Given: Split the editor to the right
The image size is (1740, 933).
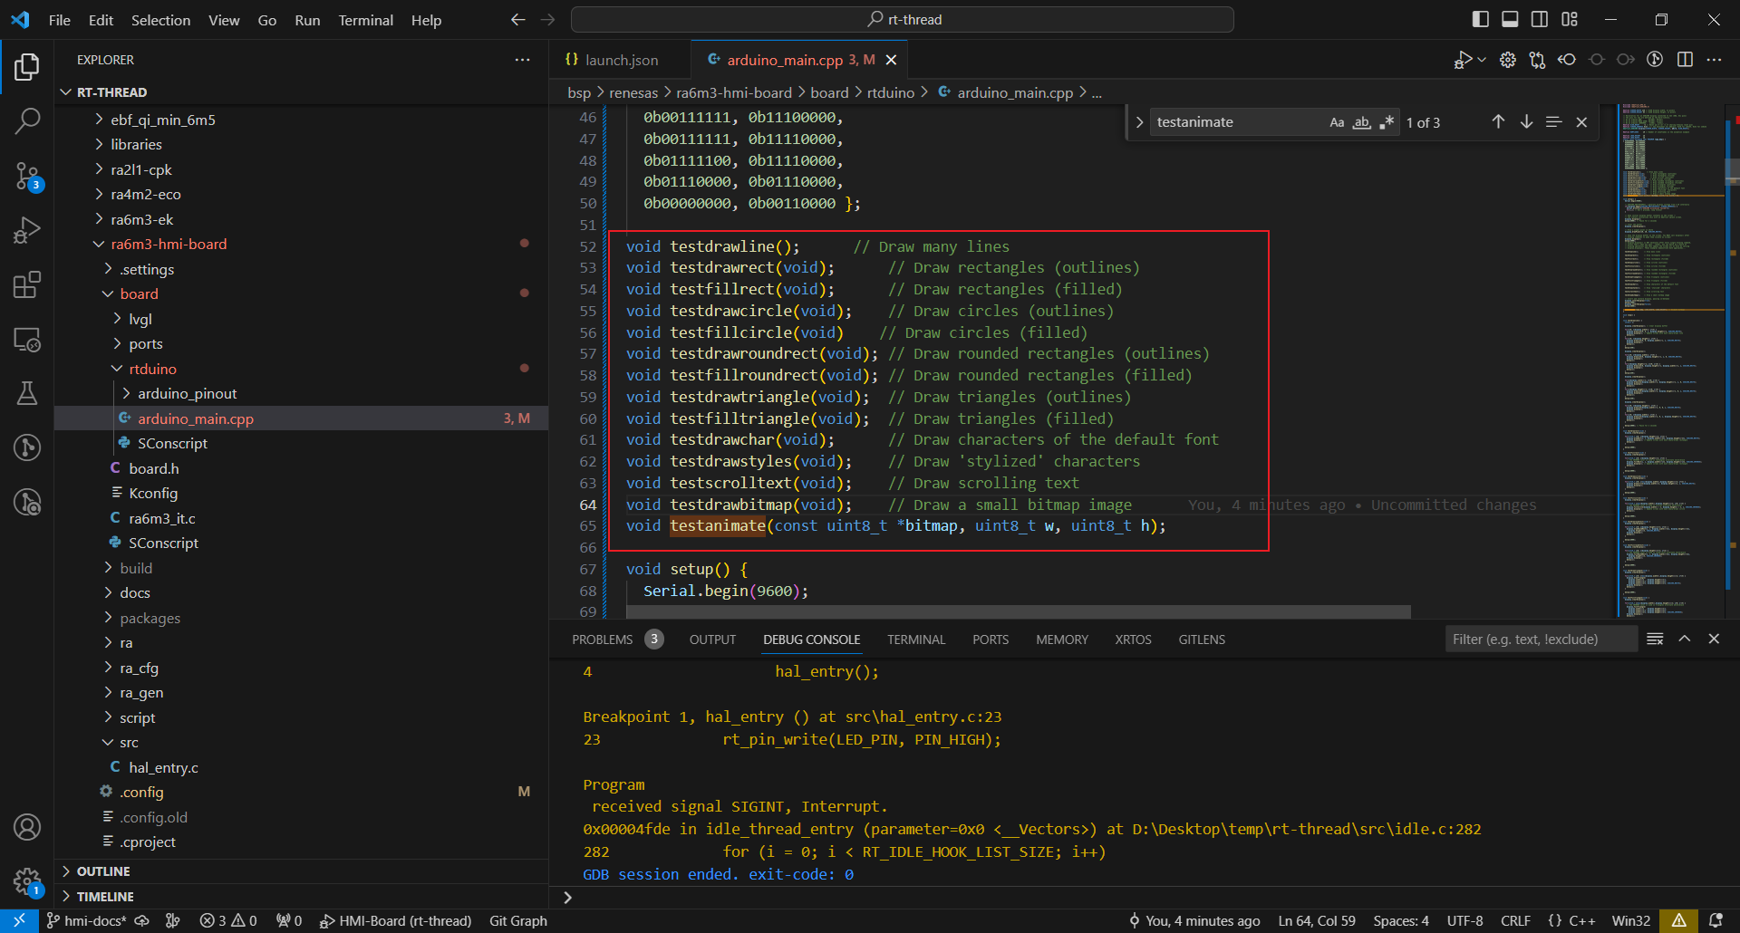Looking at the screenshot, I should click(1685, 60).
